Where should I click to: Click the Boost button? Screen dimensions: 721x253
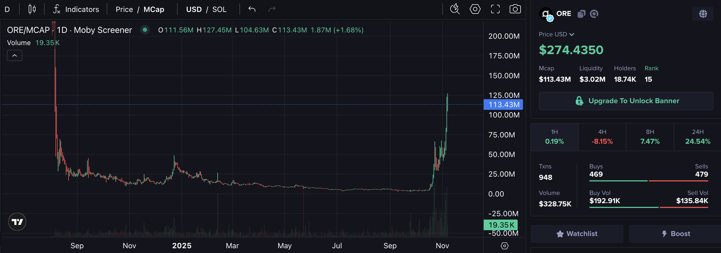(x=676, y=233)
